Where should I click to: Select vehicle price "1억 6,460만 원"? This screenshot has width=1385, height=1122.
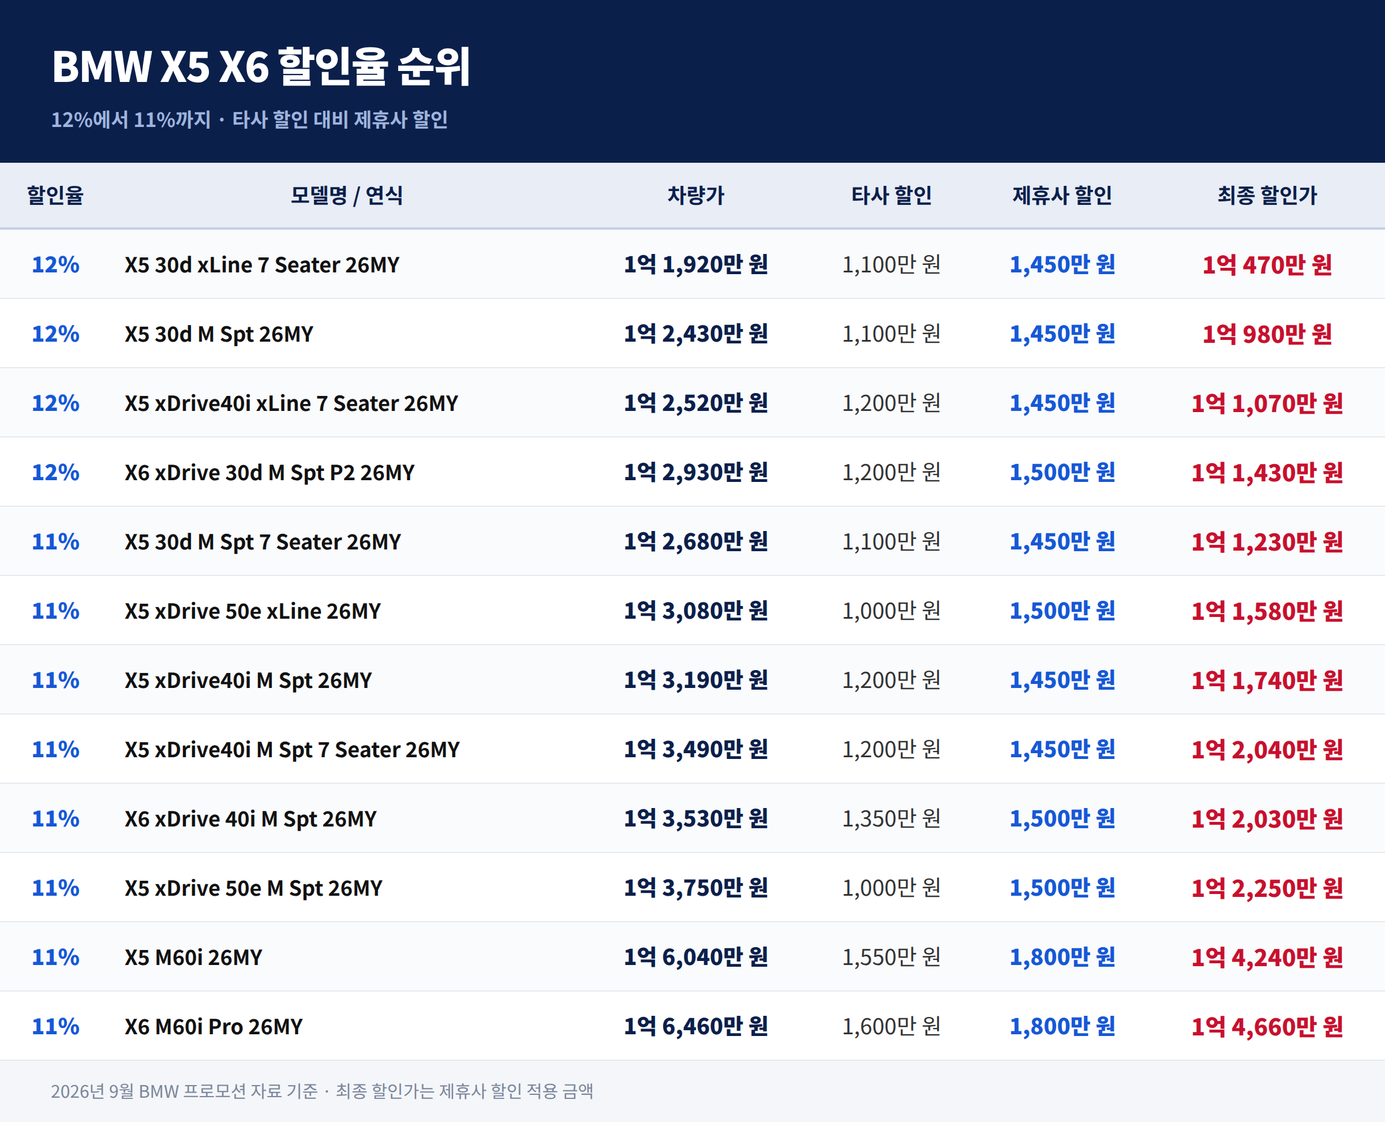[696, 1025]
